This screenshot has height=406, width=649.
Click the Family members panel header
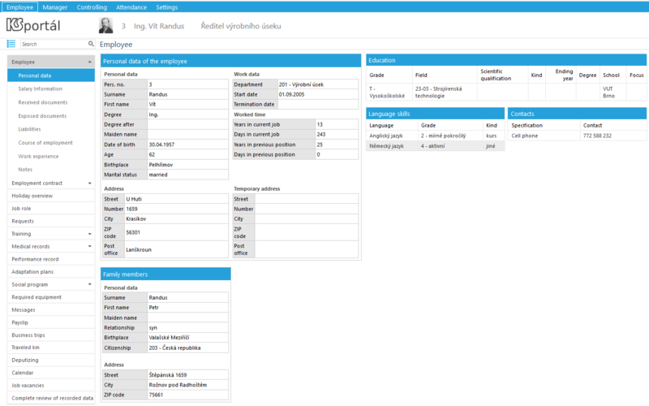[165, 274]
